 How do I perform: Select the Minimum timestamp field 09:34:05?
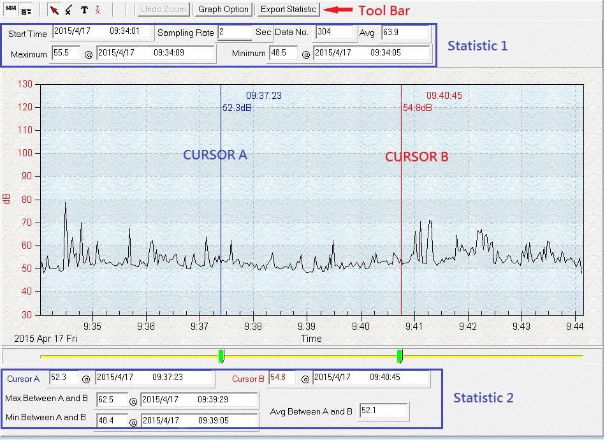point(372,53)
